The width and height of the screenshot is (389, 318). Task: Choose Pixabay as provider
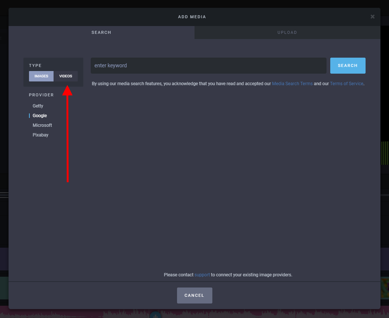(x=41, y=135)
